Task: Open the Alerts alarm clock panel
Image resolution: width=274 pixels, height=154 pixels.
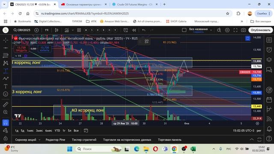Action: coord(269,50)
